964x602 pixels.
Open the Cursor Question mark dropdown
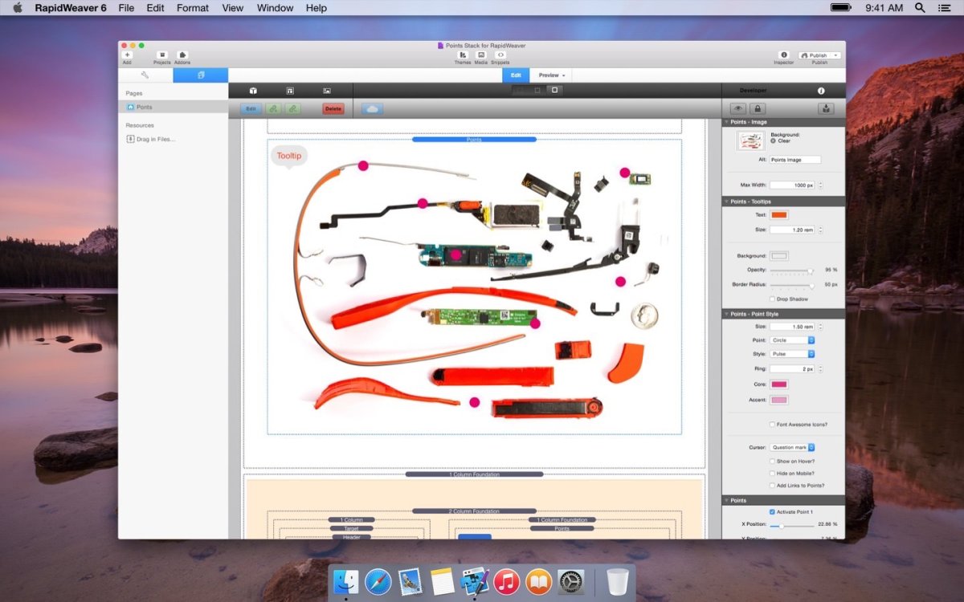pos(792,448)
